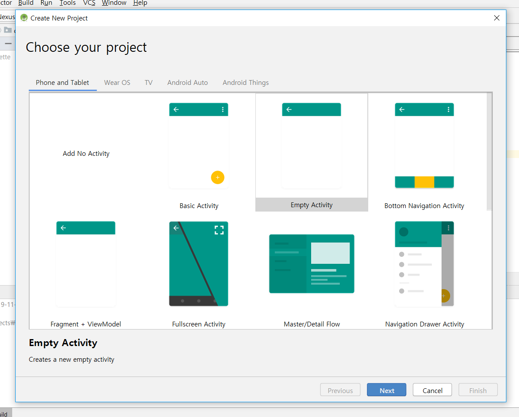
Task: Pick the Navigation Drawer Activity template
Action: point(424,264)
